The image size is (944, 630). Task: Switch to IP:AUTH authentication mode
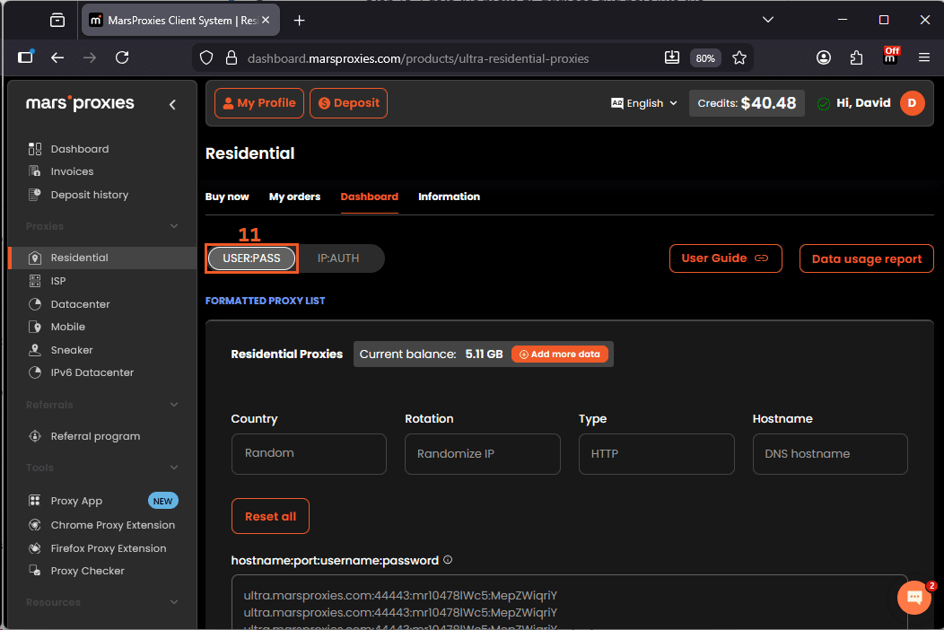coord(338,258)
